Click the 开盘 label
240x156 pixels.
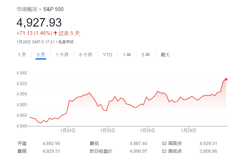coord(22,143)
